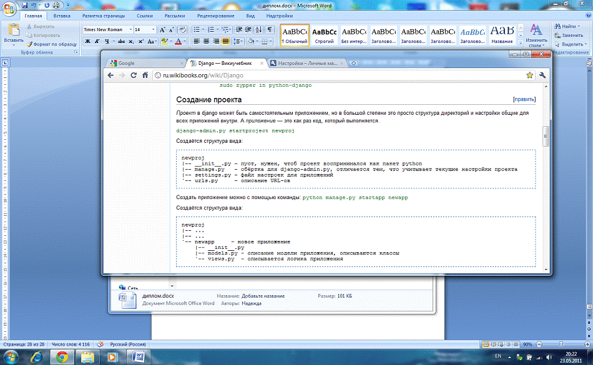593x365 pixels.
Task: Click the Chrome back arrow
Action: click(110, 75)
